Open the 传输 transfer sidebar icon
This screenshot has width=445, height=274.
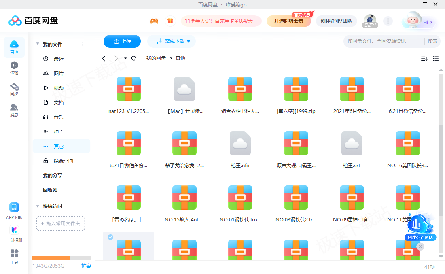(x=14, y=68)
